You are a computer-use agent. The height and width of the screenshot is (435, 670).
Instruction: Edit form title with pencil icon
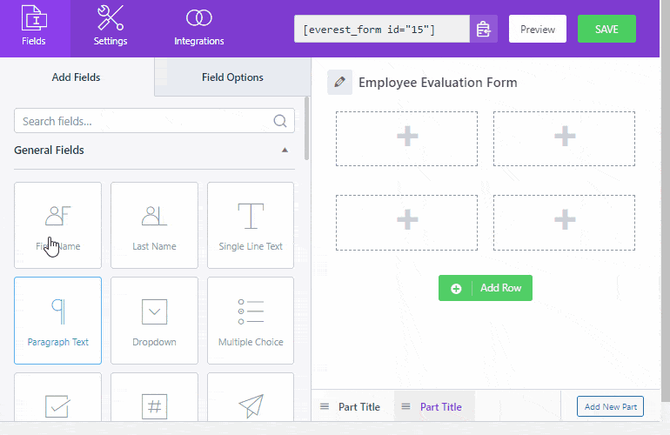pos(339,82)
